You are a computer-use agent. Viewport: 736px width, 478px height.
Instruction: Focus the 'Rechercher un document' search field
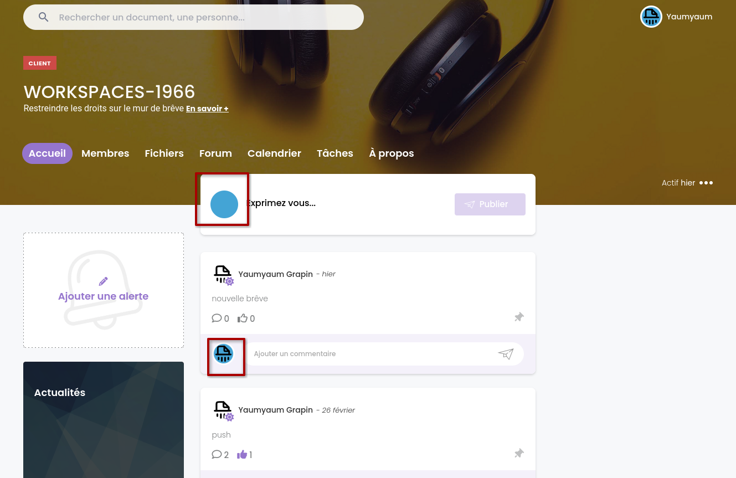[205, 17]
